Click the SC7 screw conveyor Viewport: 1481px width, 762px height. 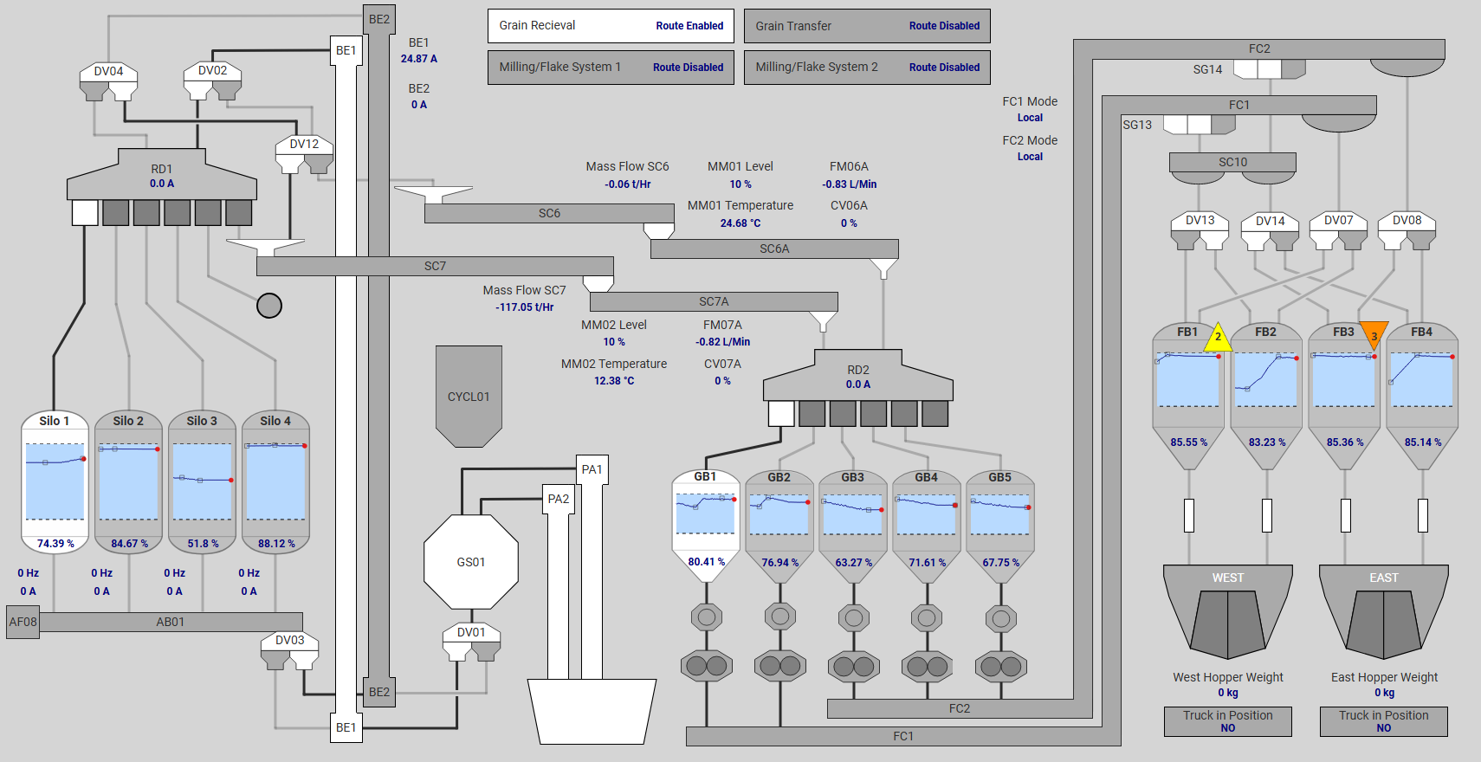click(435, 266)
